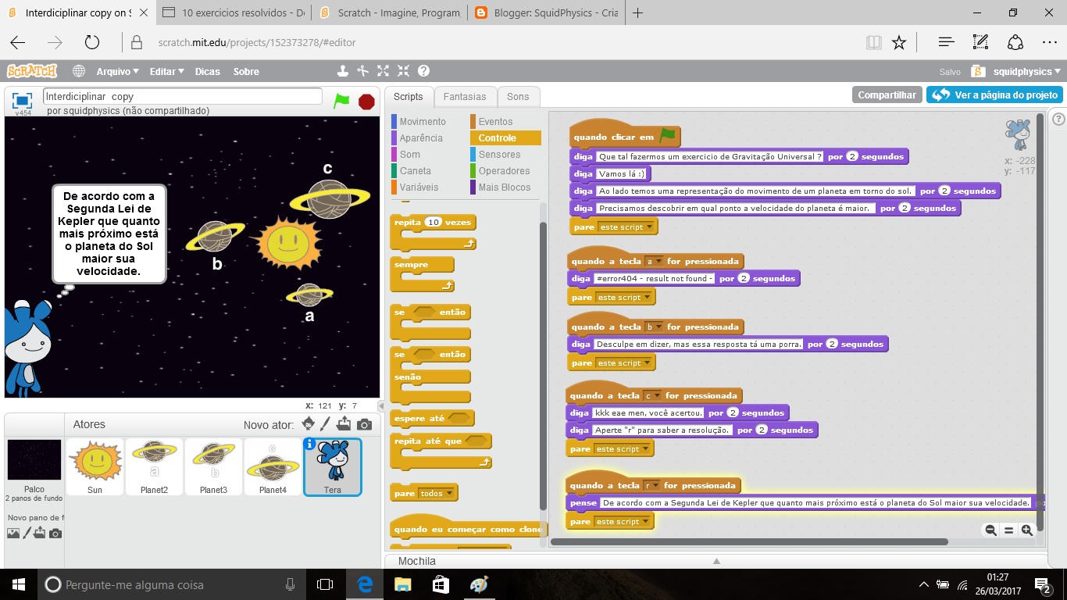The height and width of the screenshot is (600, 1067).
Task: Select the Planet2 sprite thumbnail
Action: coord(154,466)
